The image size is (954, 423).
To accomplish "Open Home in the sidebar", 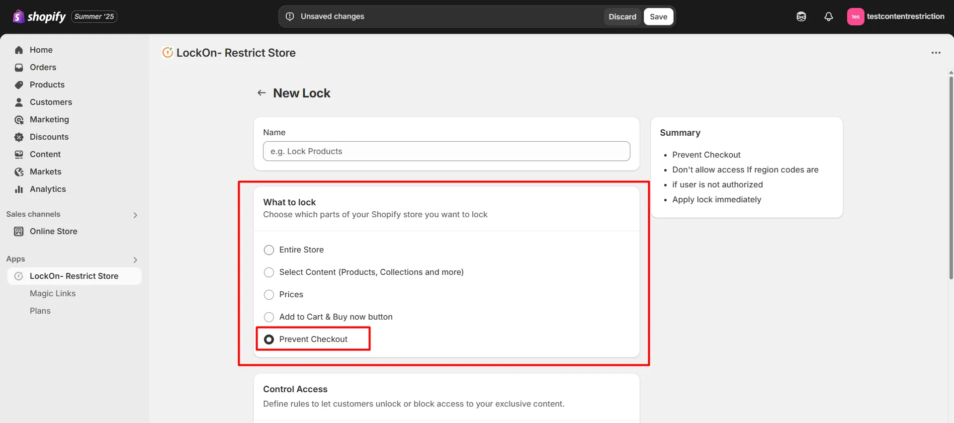I will tap(75, 50).
